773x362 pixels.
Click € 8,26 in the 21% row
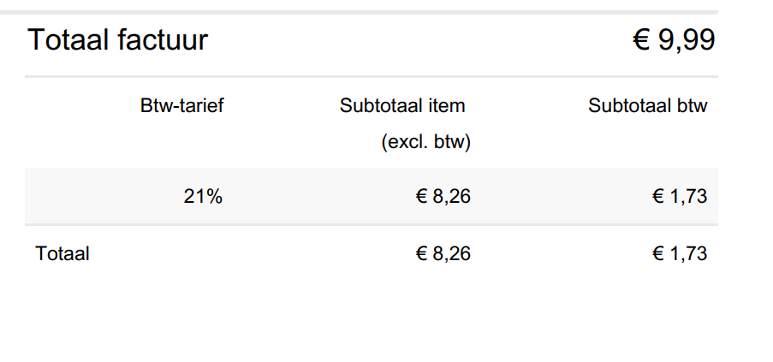[443, 197]
